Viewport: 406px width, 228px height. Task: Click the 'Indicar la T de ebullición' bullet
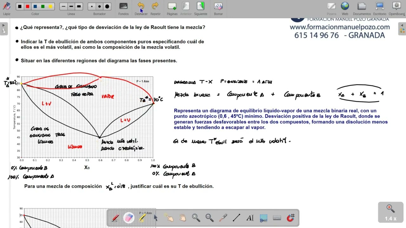(112, 44)
